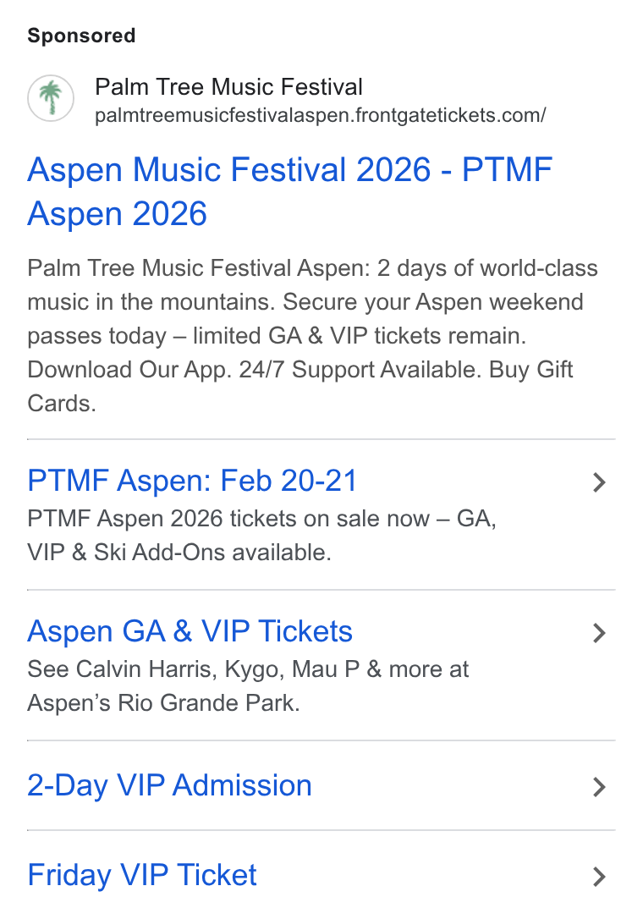Click the Download Our App text
The height and width of the screenshot is (919, 643).
pos(129,370)
